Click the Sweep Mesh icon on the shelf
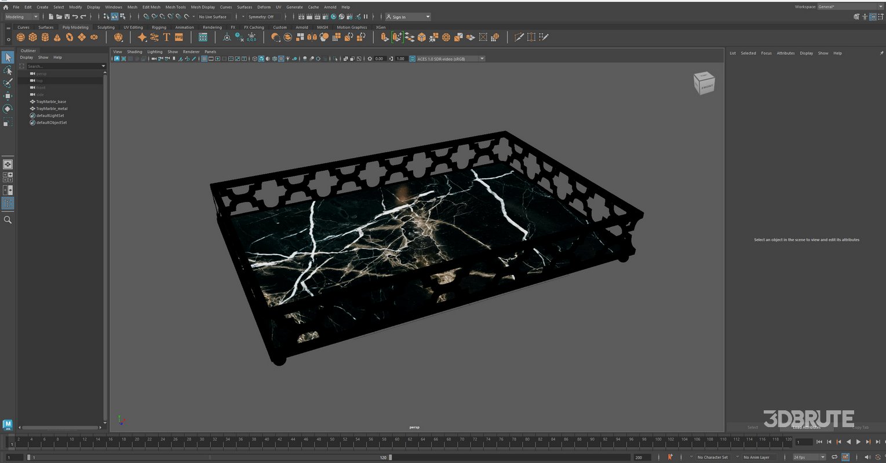Screen dimensions: 886x463 [154, 36]
